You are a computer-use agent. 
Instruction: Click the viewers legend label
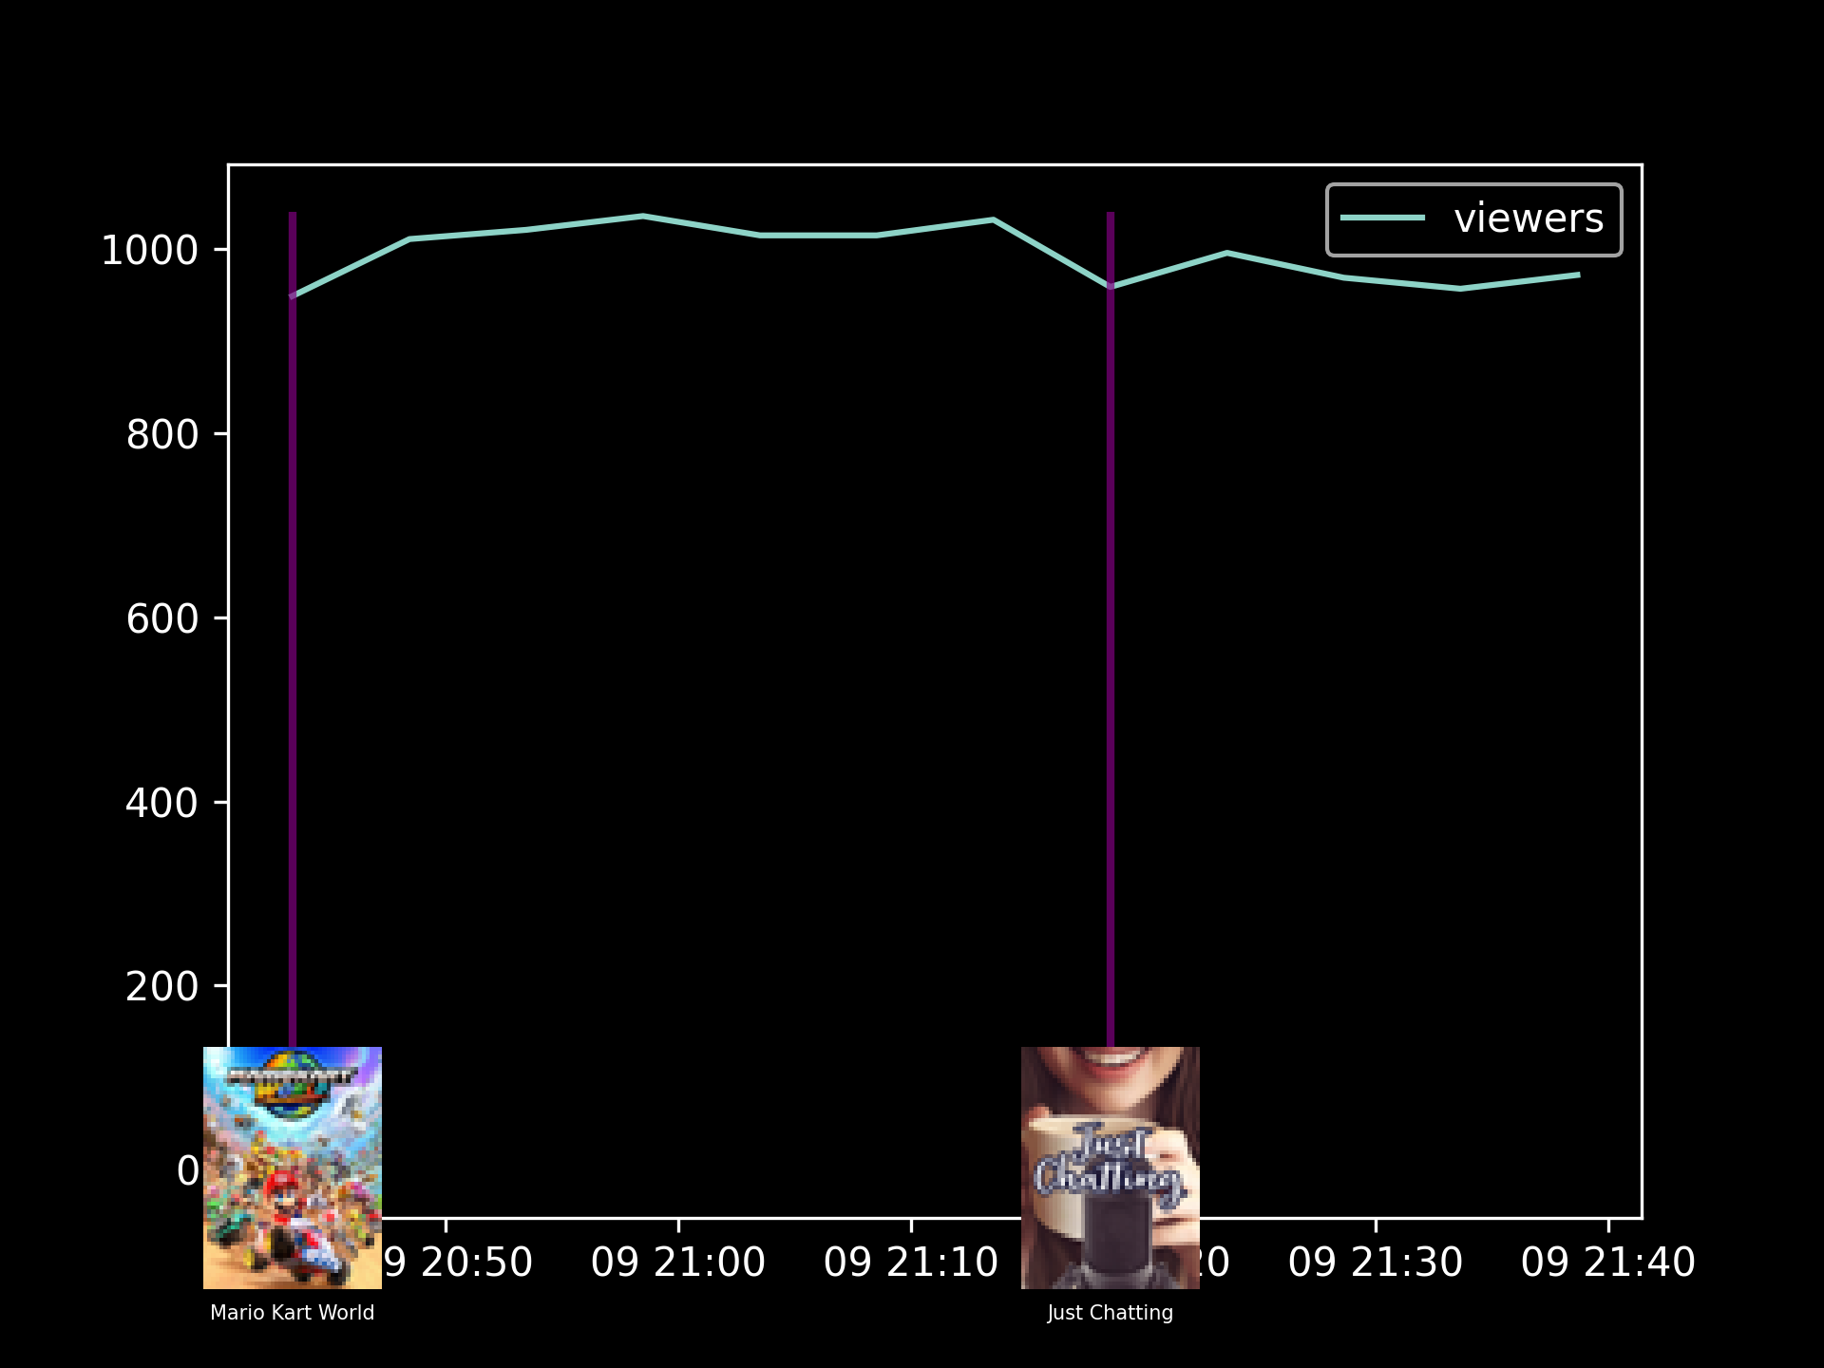[x=1528, y=218]
